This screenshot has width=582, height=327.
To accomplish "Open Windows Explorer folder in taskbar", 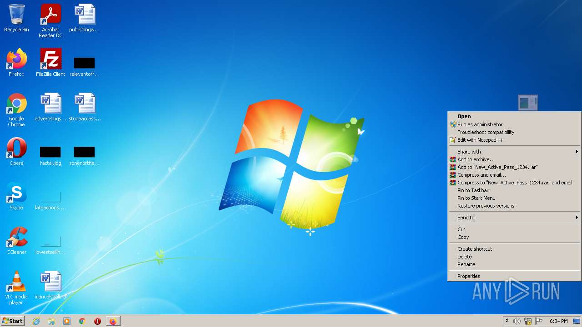I will tap(51, 321).
